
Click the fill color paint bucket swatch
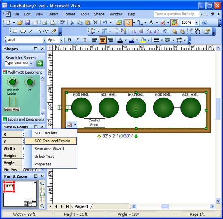[143, 40]
